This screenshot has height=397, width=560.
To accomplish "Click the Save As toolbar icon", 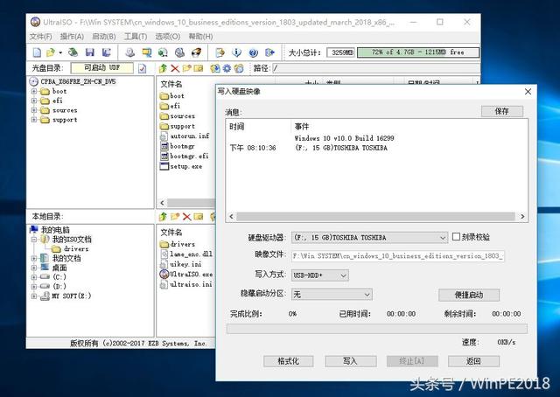I will [x=106, y=52].
